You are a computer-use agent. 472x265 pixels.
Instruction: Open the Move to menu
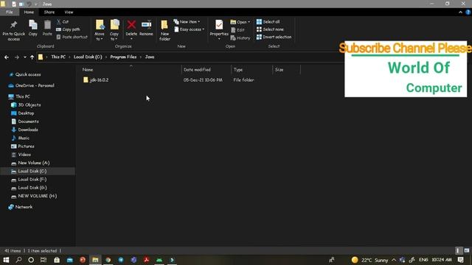(x=100, y=30)
